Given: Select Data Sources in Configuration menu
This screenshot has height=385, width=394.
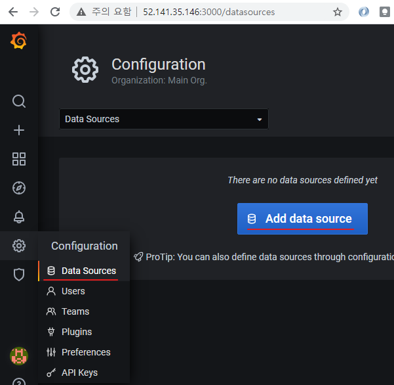Looking at the screenshot, I should pyautogui.click(x=88, y=271).
